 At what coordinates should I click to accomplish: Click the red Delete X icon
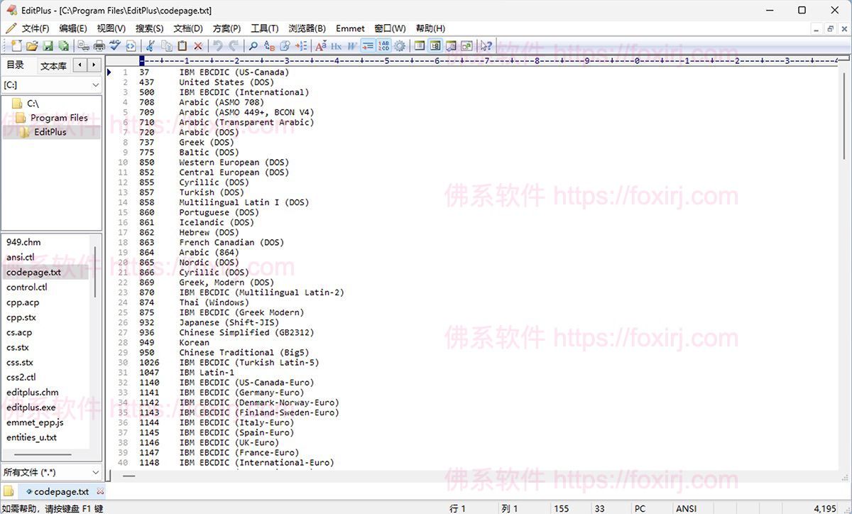click(198, 46)
